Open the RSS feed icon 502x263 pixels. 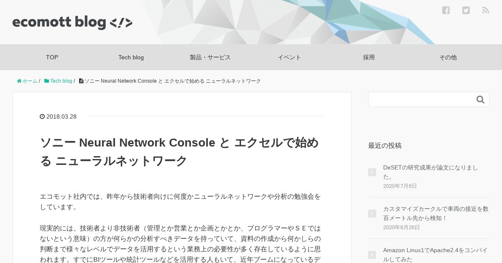(486, 10)
